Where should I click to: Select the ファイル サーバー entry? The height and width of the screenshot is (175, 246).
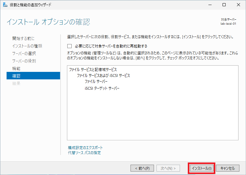(x=96, y=82)
